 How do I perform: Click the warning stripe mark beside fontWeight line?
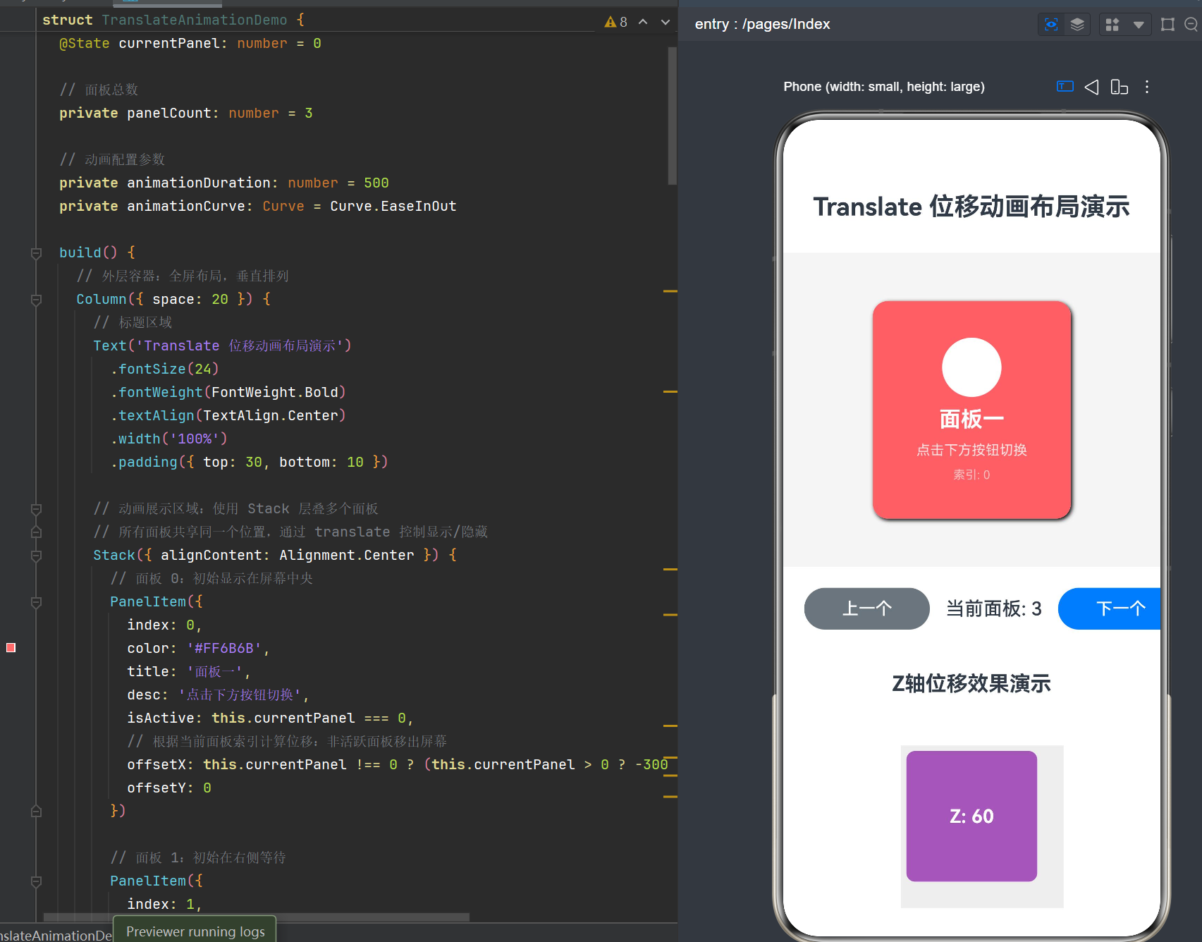670,391
